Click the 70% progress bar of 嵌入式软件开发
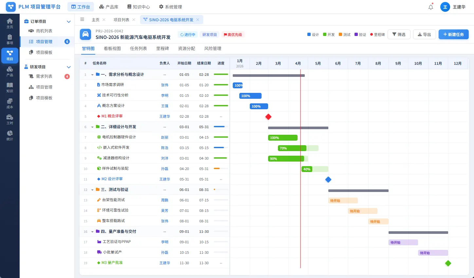Screen dimensions: 474x278 (x=292, y=148)
